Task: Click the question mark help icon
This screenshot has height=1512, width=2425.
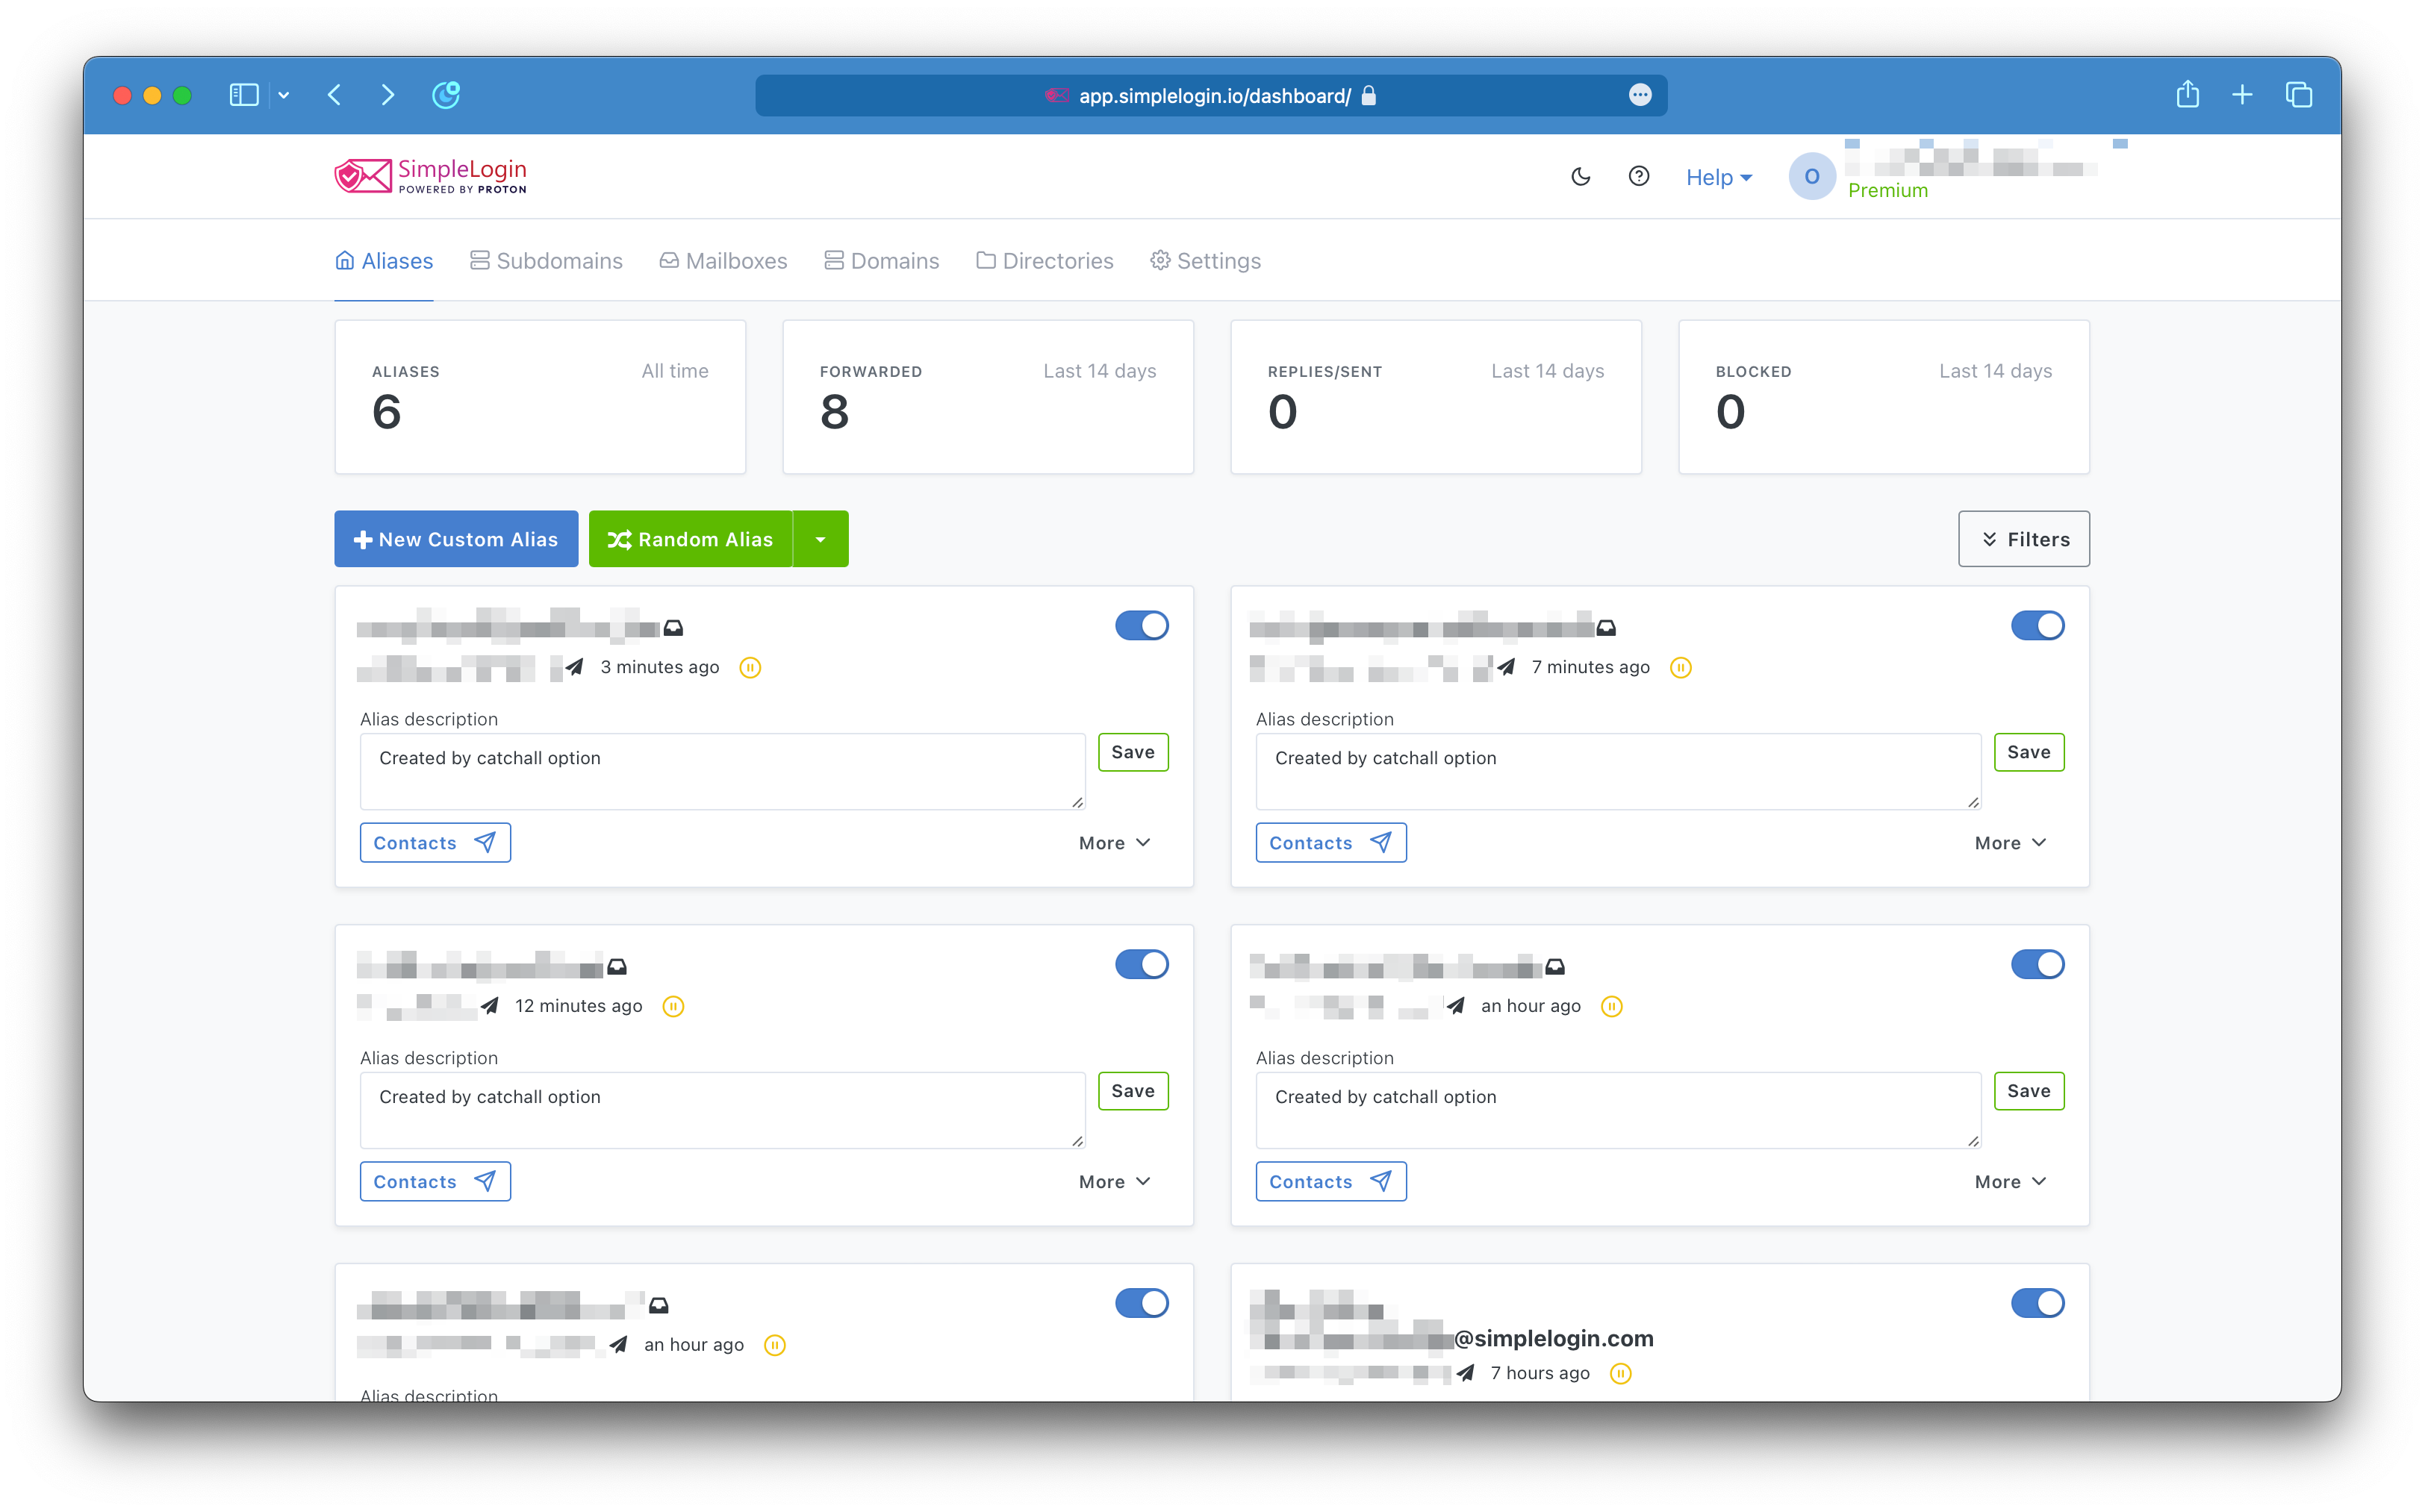Action: pos(1639,177)
